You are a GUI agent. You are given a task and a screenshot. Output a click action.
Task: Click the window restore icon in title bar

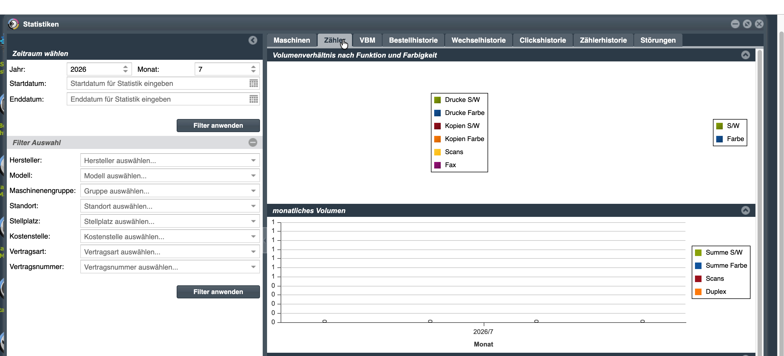point(747,24)
